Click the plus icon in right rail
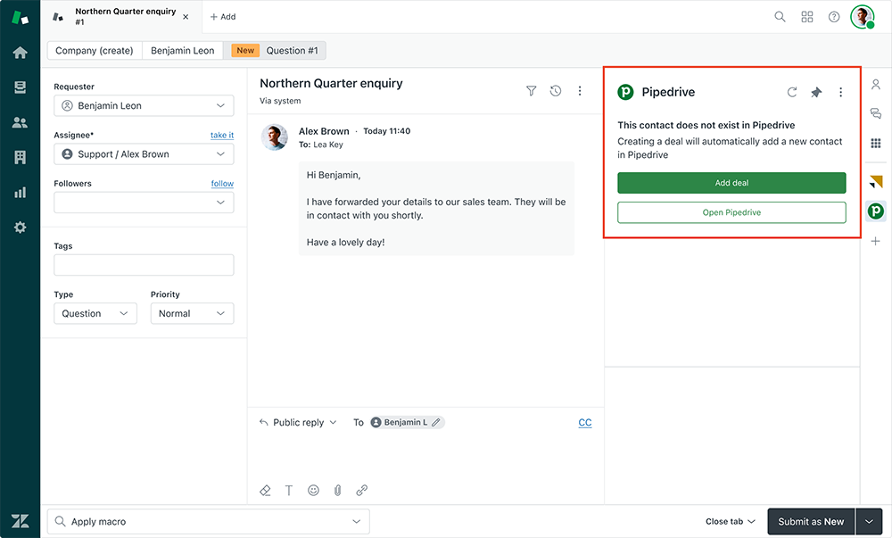The image size is (892, 538). pyautogui.click(x=876, y=241)
